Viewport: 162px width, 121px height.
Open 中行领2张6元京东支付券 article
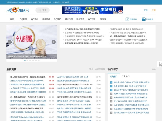74,92
